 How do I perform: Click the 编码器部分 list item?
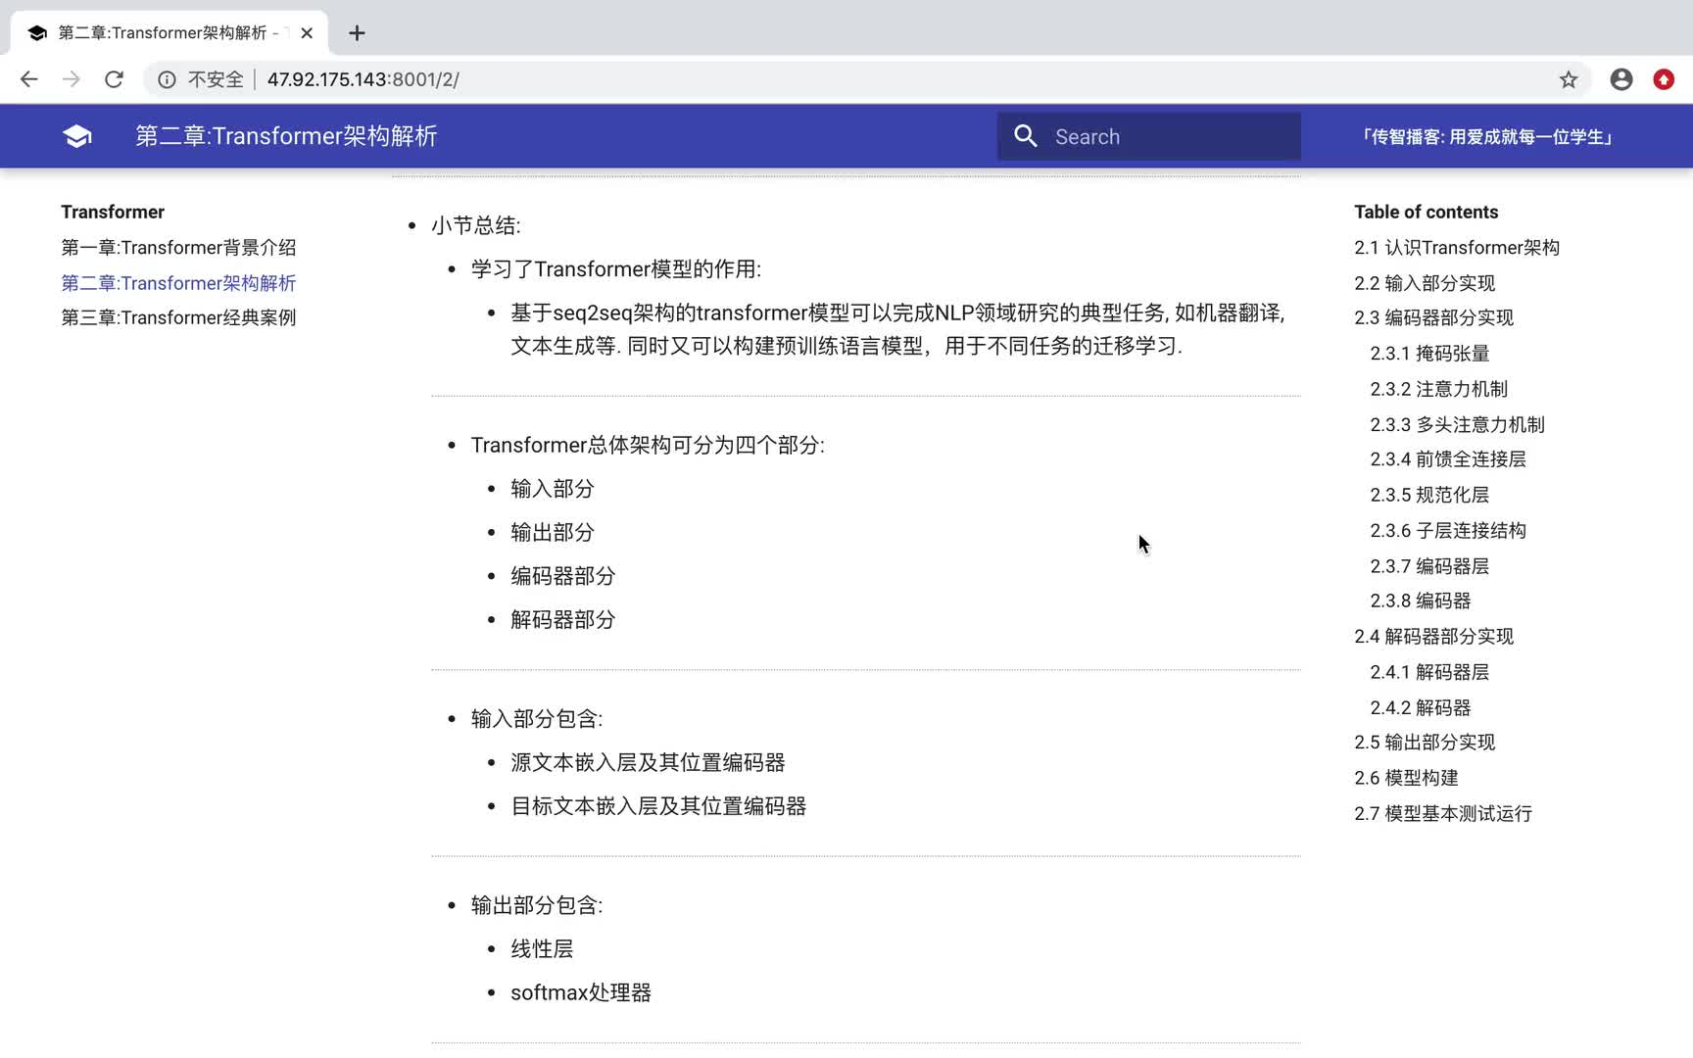(x=563, y=576)
